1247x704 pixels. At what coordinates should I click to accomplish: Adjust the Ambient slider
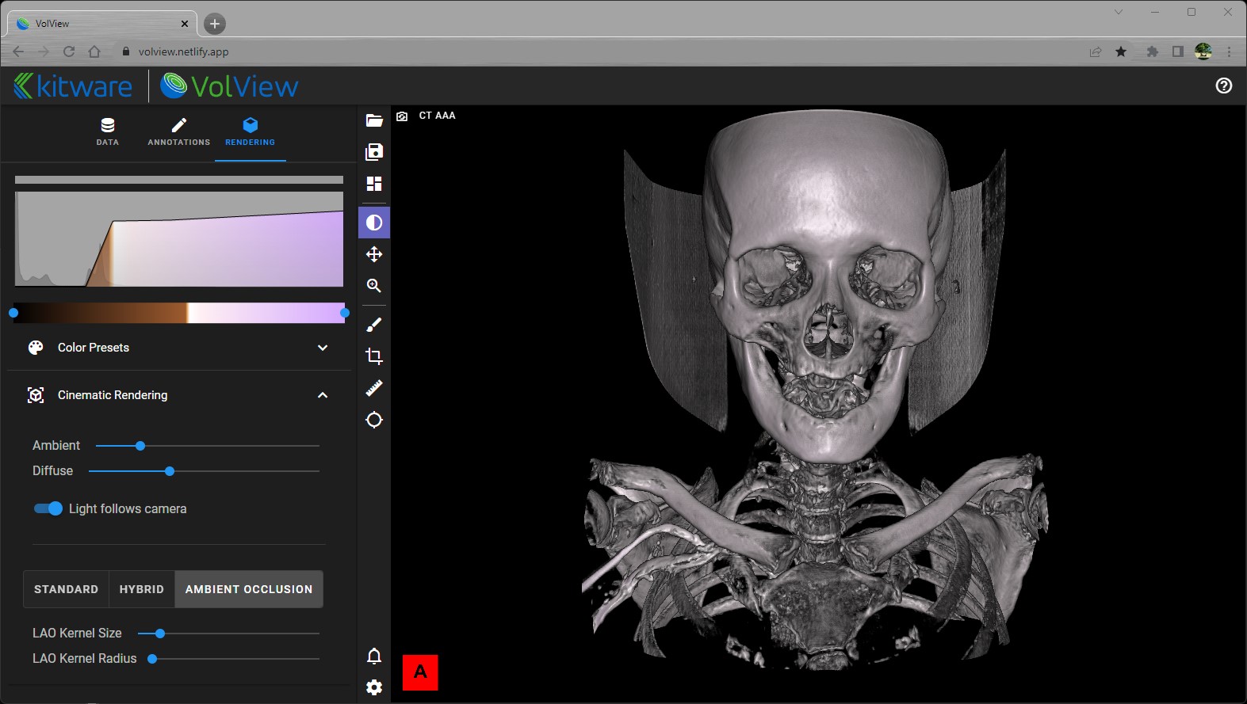pyautogui.click(x=208, y=446)
